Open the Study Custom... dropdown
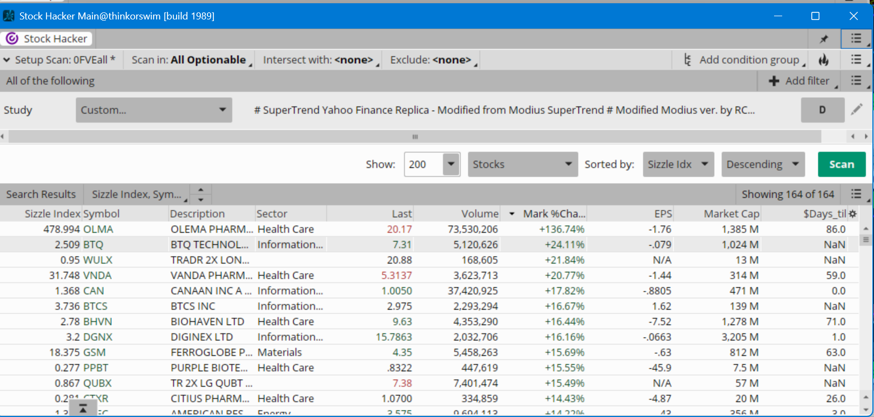Screen dimensions: 874x417 coord(154,110)
